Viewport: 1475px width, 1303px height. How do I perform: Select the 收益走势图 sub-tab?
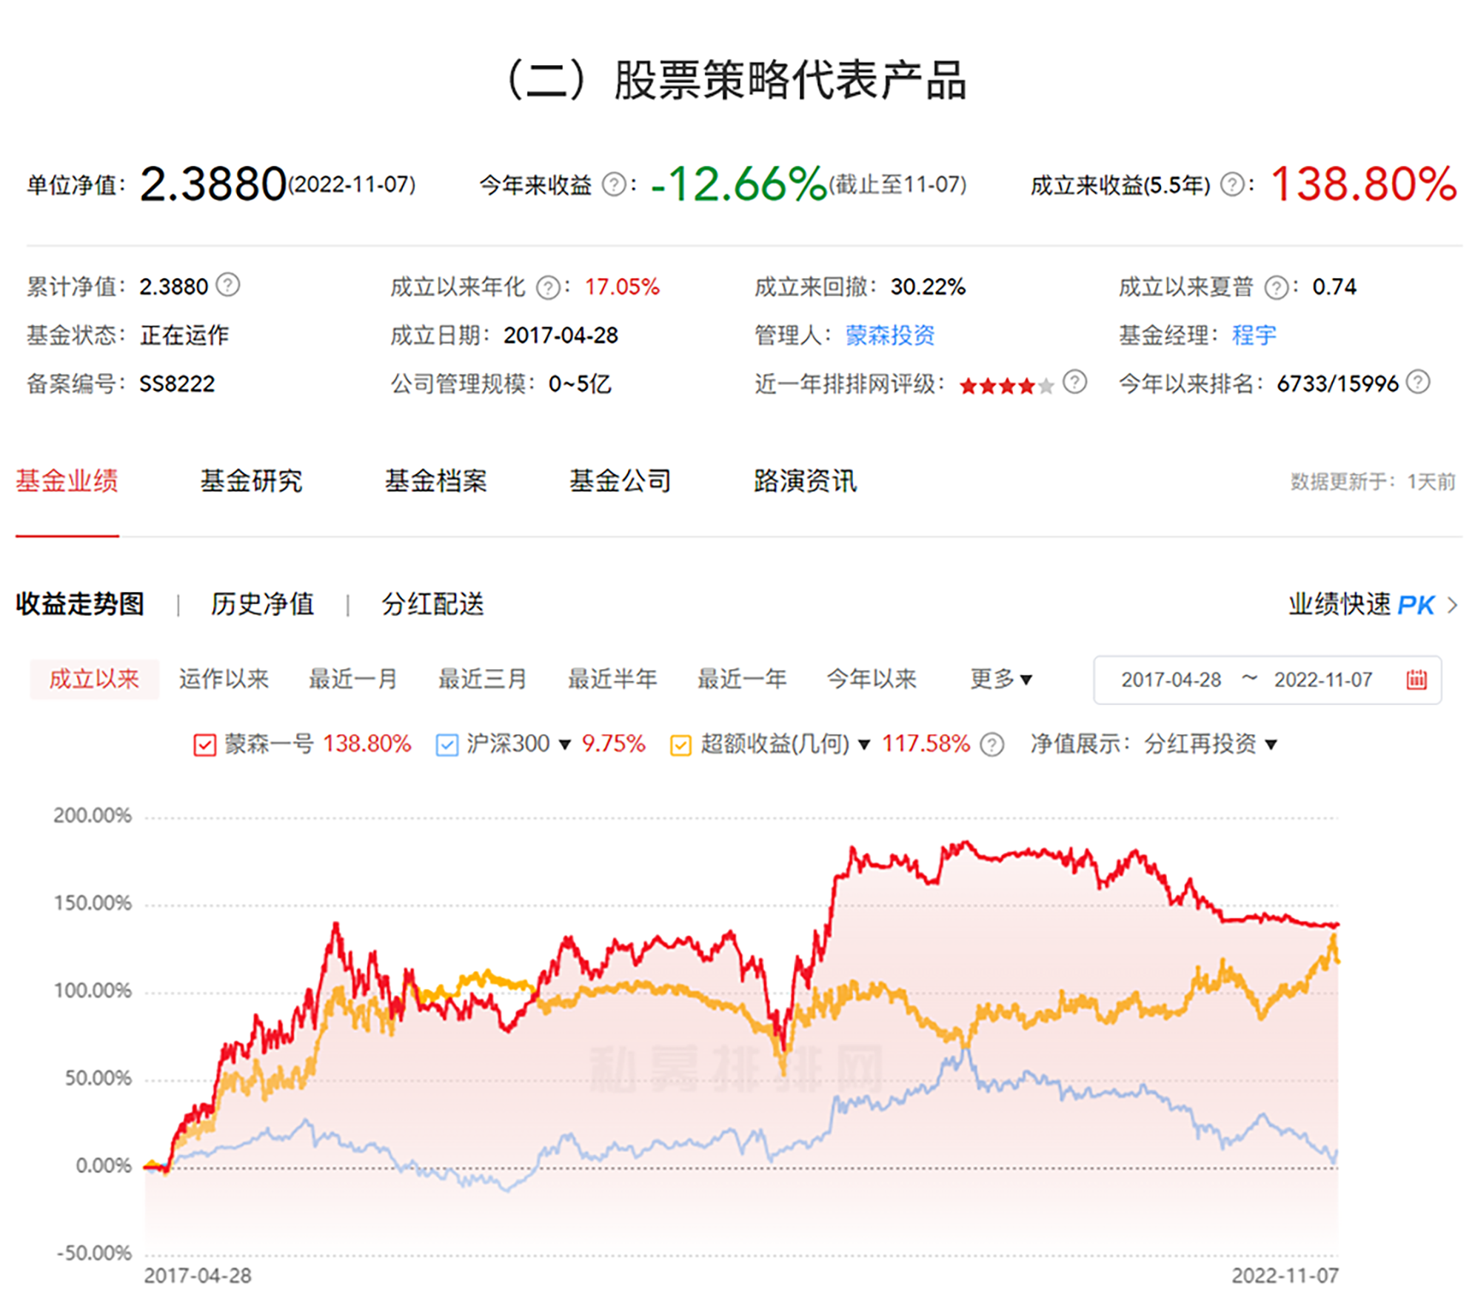click(x=80, y=604)
